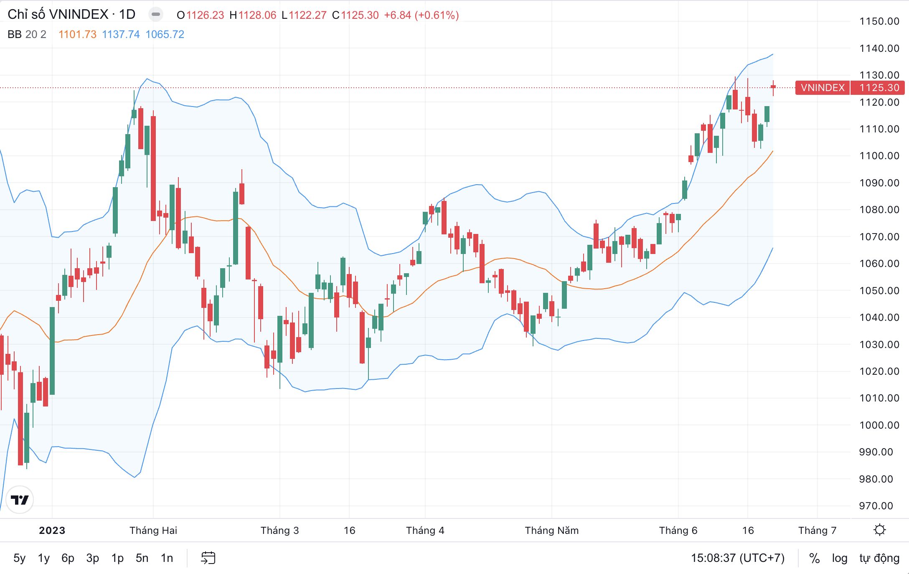Click the 1050.00 price axis label

879,290
